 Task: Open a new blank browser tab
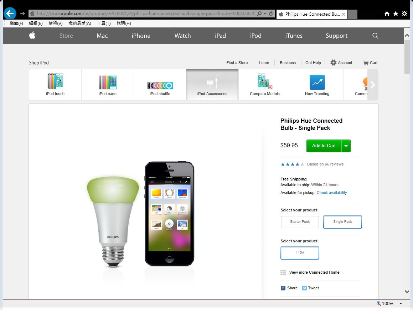point(352,14)
